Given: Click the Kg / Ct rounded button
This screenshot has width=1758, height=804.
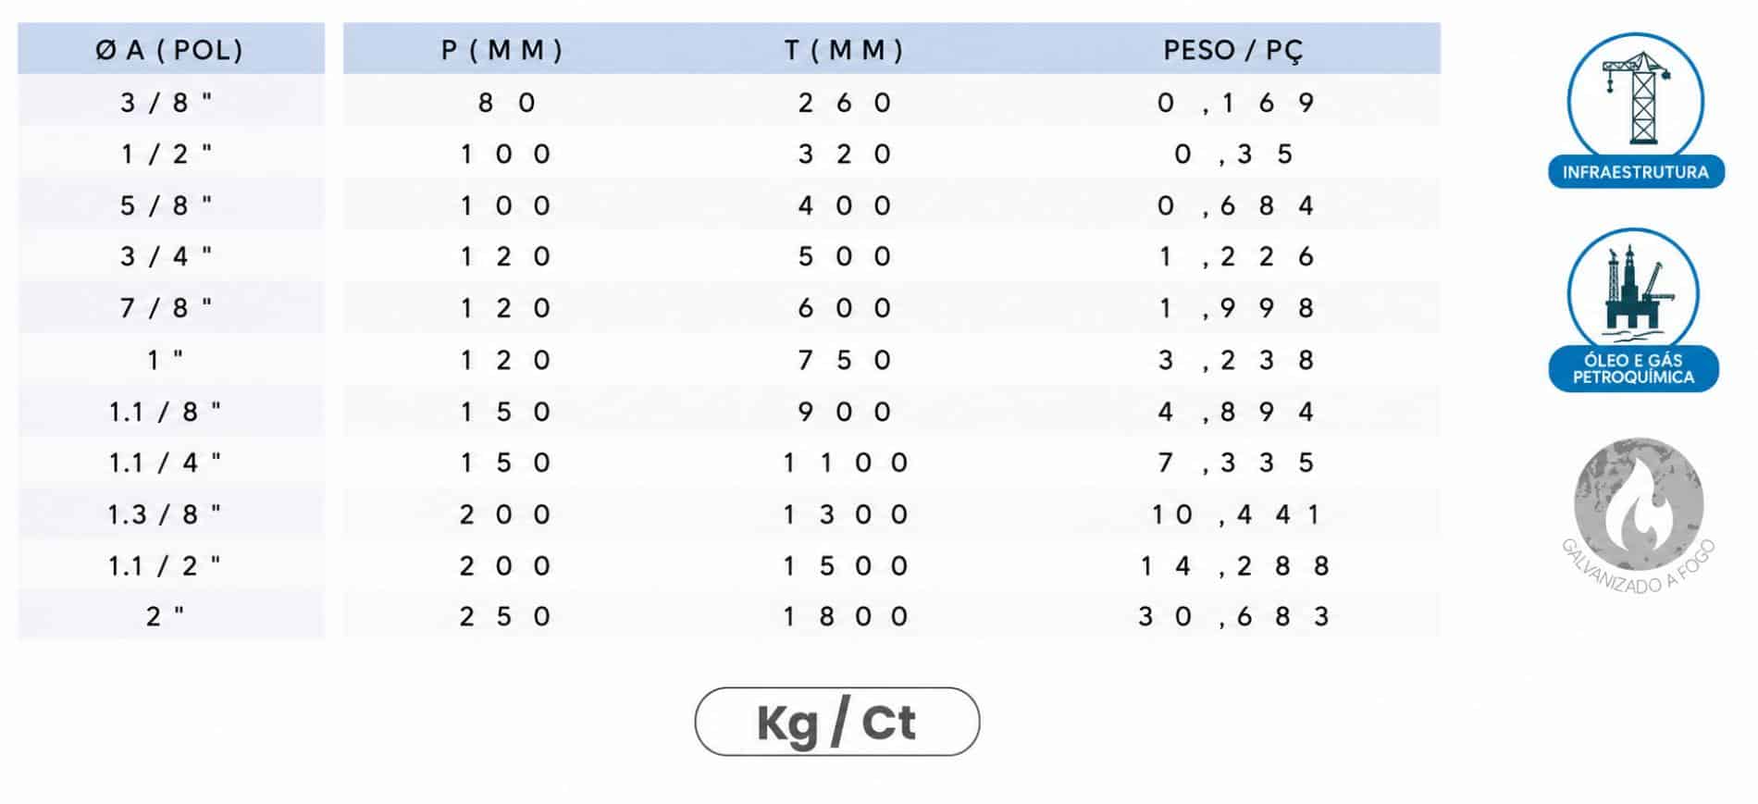Looking at the screenshot, I should pos(836,722).
